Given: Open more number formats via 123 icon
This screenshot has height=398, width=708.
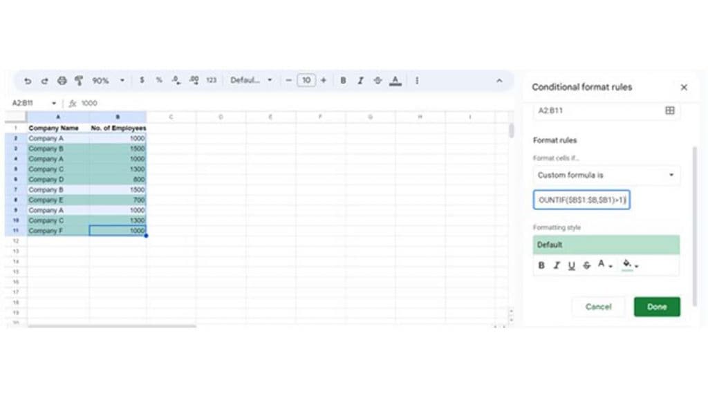Looking at the screenshot, I should (x=211, y=80).
